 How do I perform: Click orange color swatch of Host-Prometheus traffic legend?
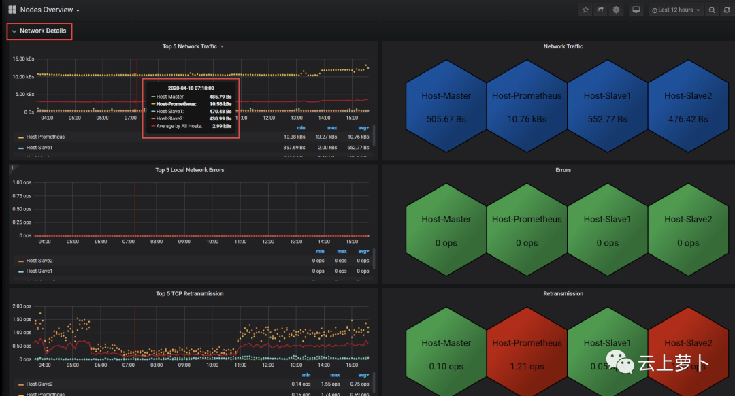pyautogui.click(x=21, y=137)
